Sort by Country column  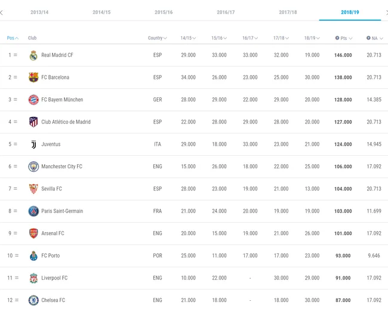click(x=158, y=38)
